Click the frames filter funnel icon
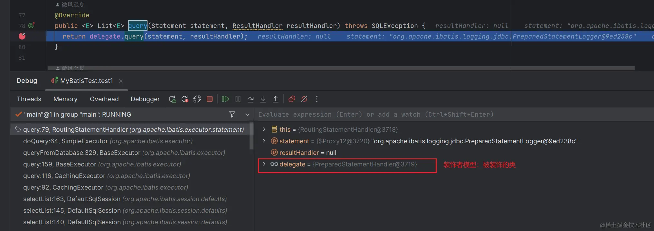The height and width of the screenshot is (231, 654). (x=232, y=114)
